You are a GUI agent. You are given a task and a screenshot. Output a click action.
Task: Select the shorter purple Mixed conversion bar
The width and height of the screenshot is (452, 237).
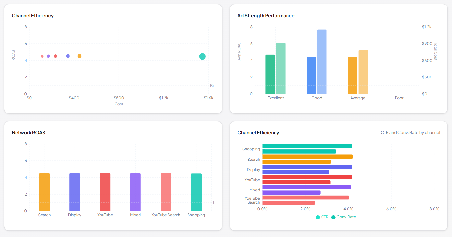291,192
